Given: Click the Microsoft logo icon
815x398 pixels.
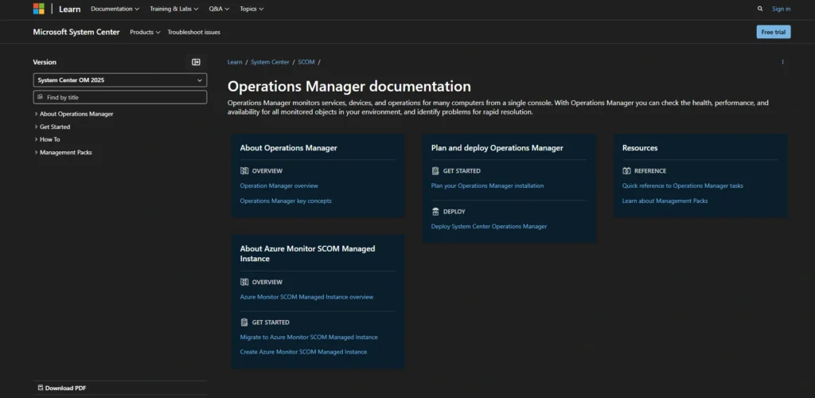Looking at the screenshot, I should [38, 9].
